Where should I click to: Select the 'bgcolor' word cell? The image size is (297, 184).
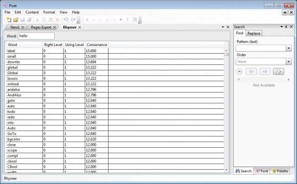24,139
